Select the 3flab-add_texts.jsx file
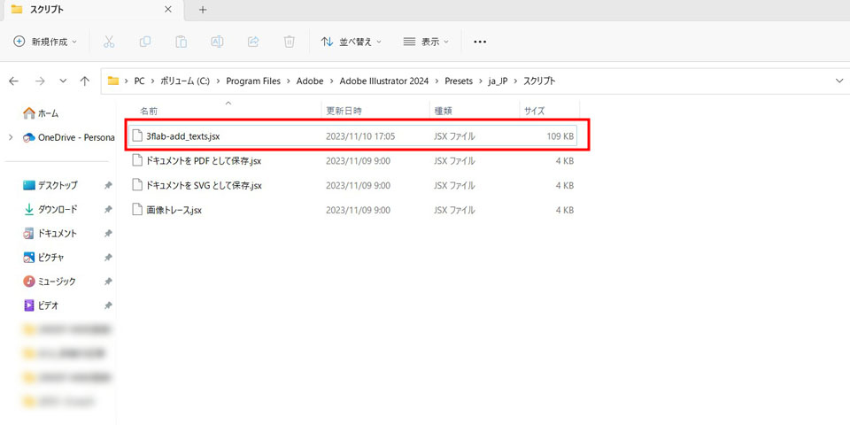This screenshot has height=425, width=850. coord(182,136)
